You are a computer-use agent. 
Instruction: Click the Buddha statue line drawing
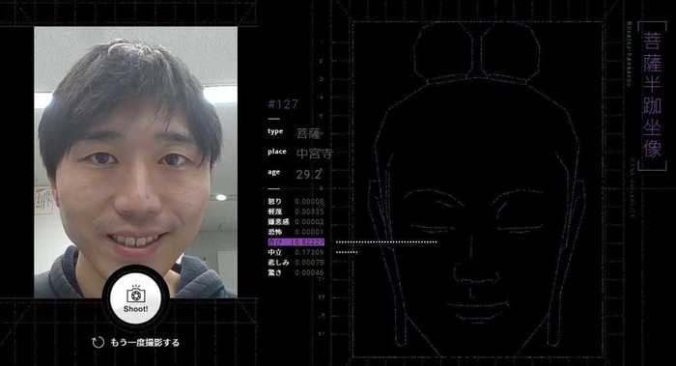click(x=477, y=189)
